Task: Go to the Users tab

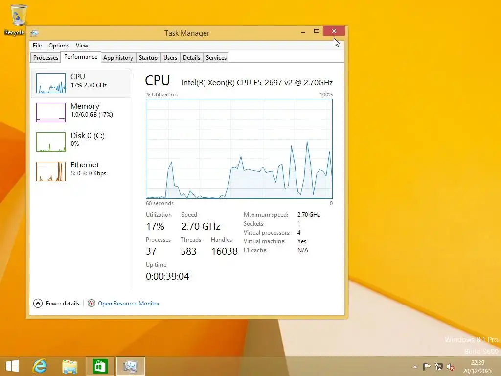Action: [x=170, y=58]
